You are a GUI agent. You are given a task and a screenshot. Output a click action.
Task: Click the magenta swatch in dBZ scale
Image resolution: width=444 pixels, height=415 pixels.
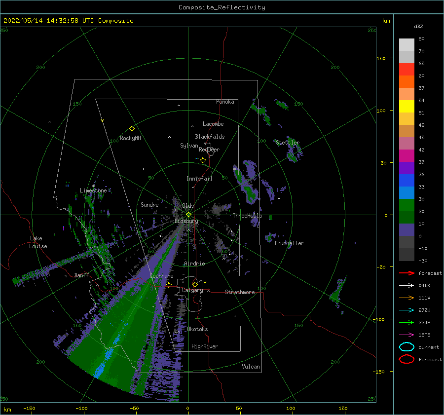point(407,156)
